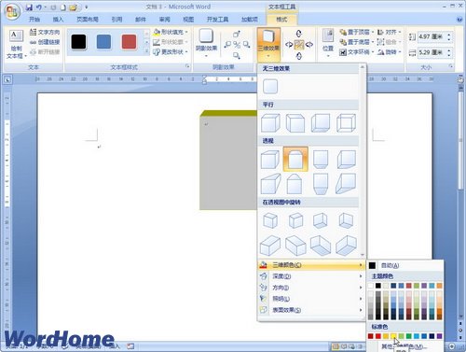The height and width of the screenshot is (352, 466).
Task: Choose first rotated cube under 在透视图中旋转
Action: (x=270, y=220)
